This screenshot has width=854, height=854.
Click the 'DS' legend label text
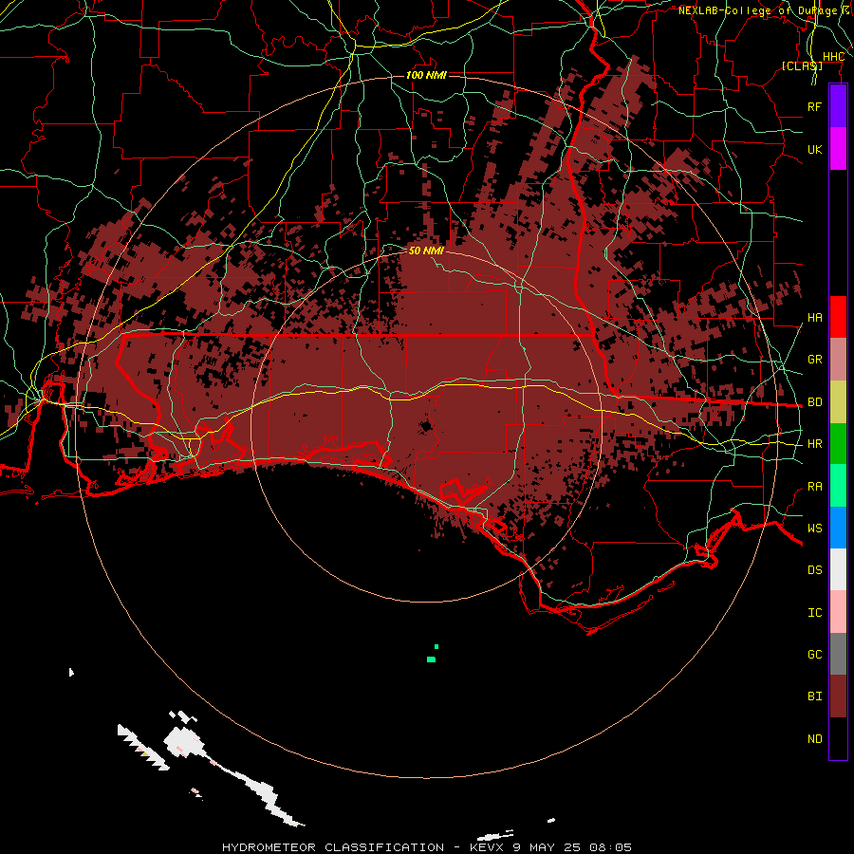click(x=814, y=570)
